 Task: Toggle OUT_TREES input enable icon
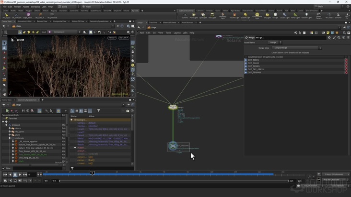click(x=246, y=60)
